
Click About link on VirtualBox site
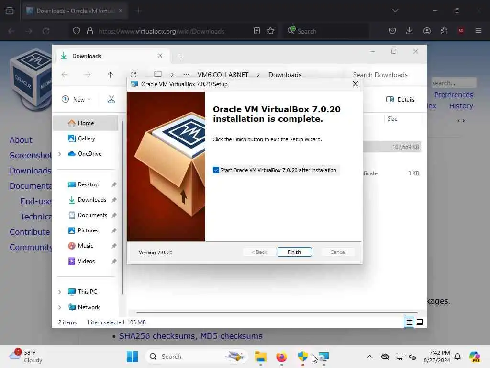point(21,140)
